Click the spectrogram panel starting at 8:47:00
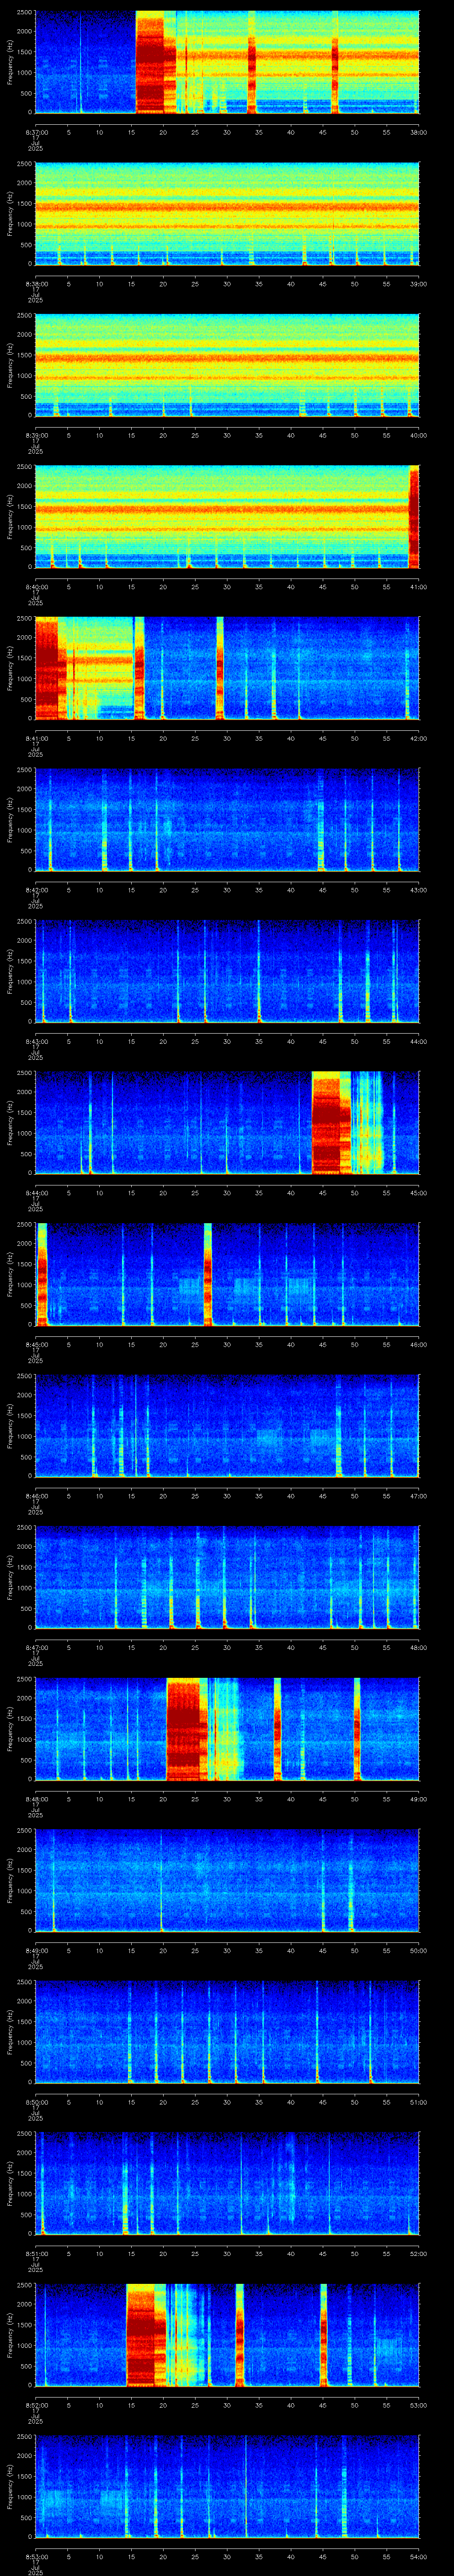This screenshot has height=2576, width=454. click(227, 1578)
